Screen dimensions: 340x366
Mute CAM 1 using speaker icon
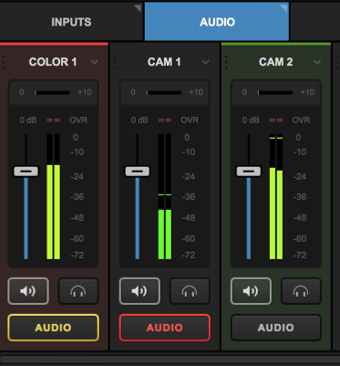pos(139,291)
